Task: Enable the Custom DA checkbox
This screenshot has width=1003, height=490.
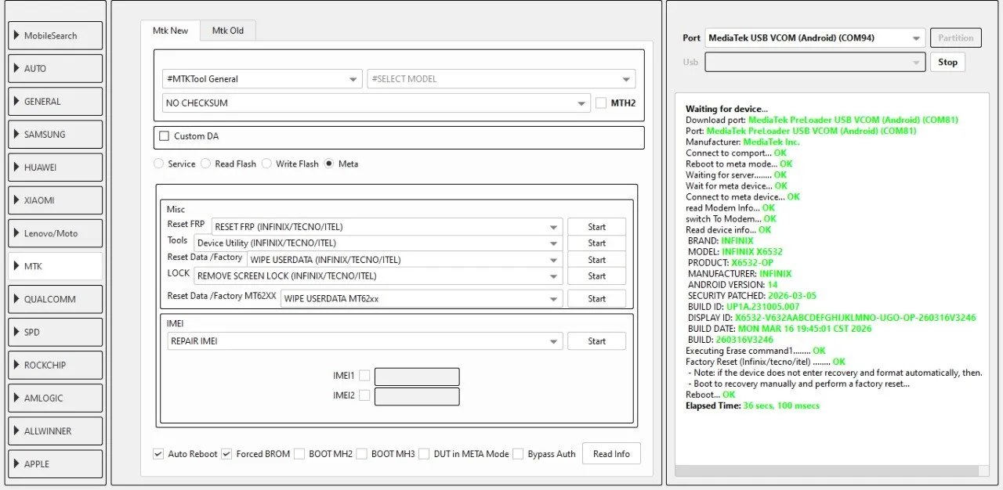Action: 164,136
